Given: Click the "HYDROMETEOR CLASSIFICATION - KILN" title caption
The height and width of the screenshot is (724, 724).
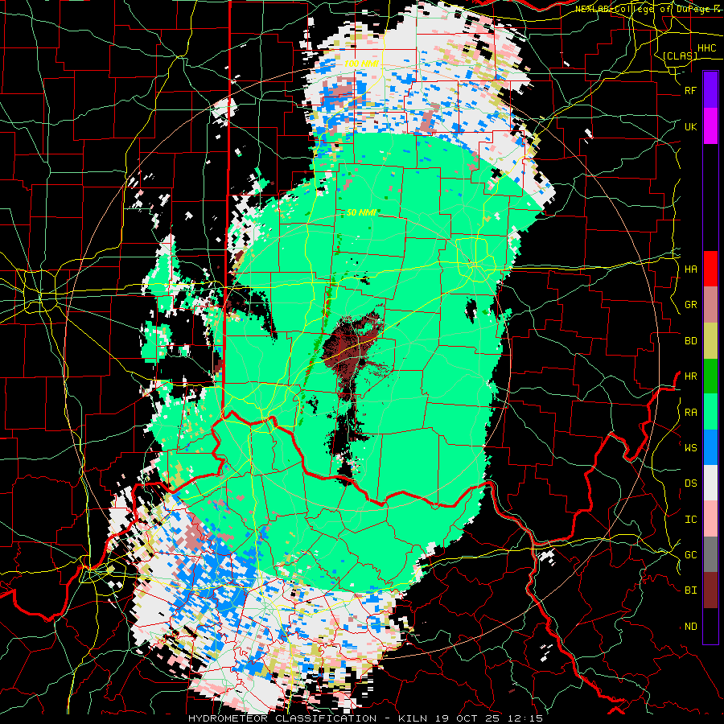Looking at the screenshot, I should 302,718.
